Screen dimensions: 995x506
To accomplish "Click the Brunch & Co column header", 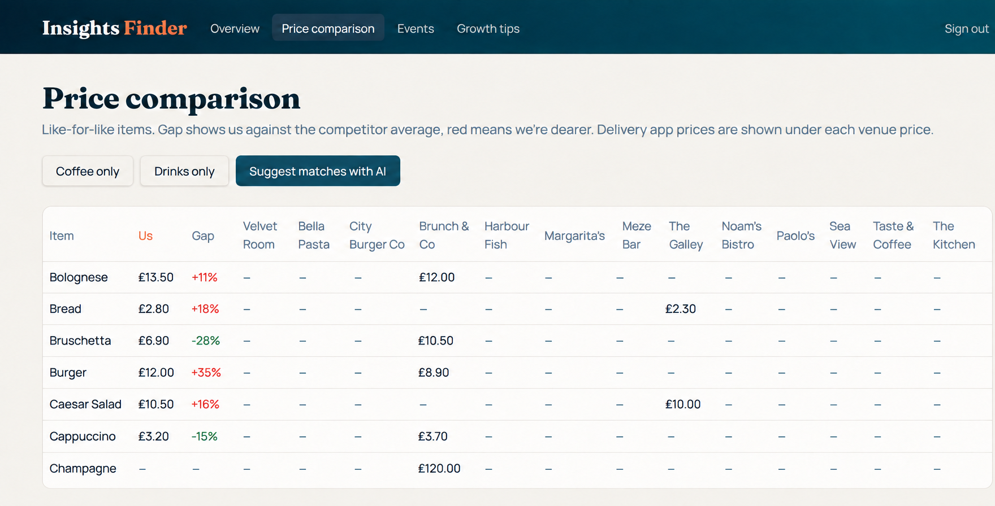I will [x=444, y=235].
